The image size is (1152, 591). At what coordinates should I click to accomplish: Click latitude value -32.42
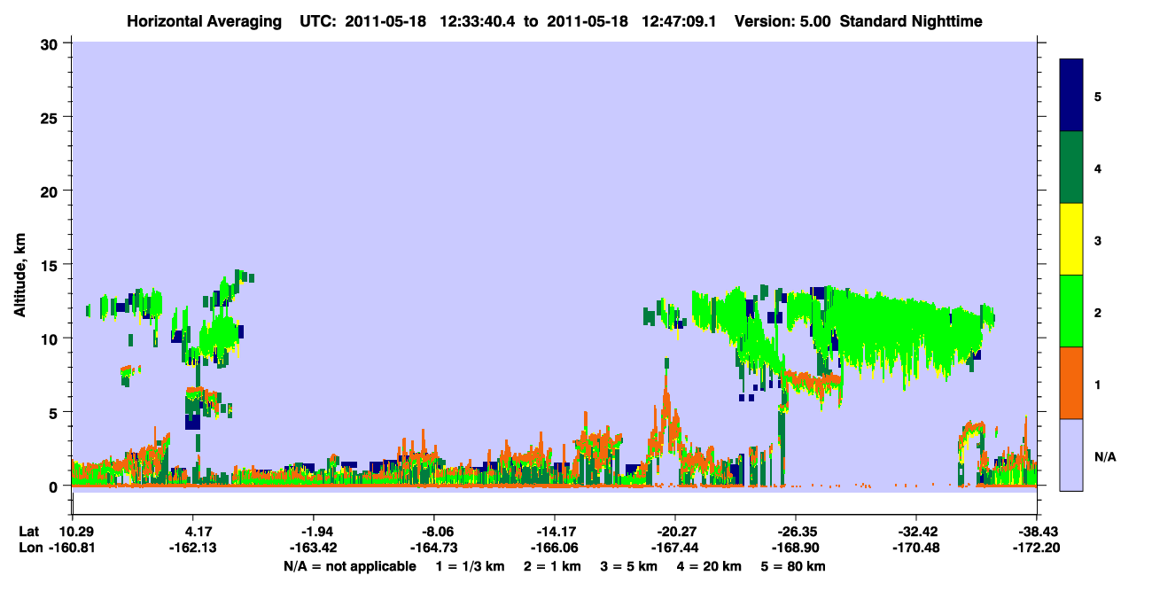tap(916, 532)
